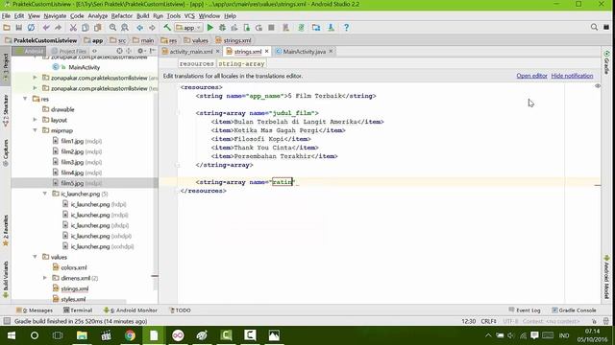Screen dimensions: 615x345
Task: Click the Help question mark icon
Action: (346, 28)
